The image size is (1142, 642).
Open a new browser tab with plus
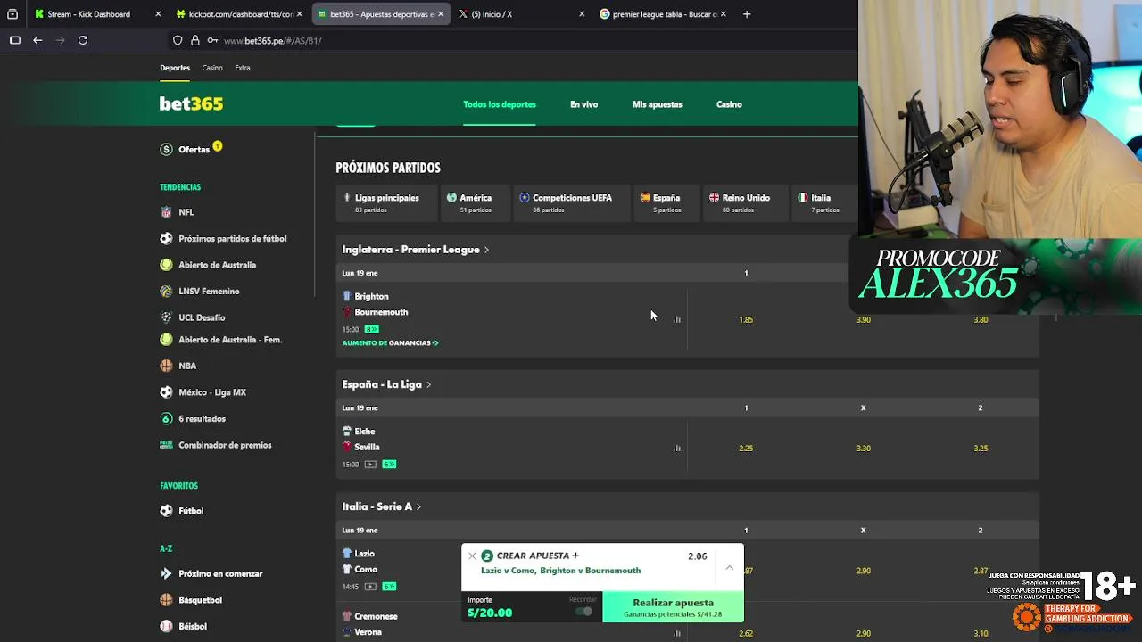[x=747, y=14]
